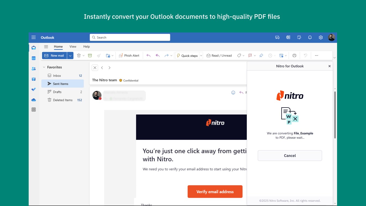Open the Calendar module in sidebar

(33, 58)
